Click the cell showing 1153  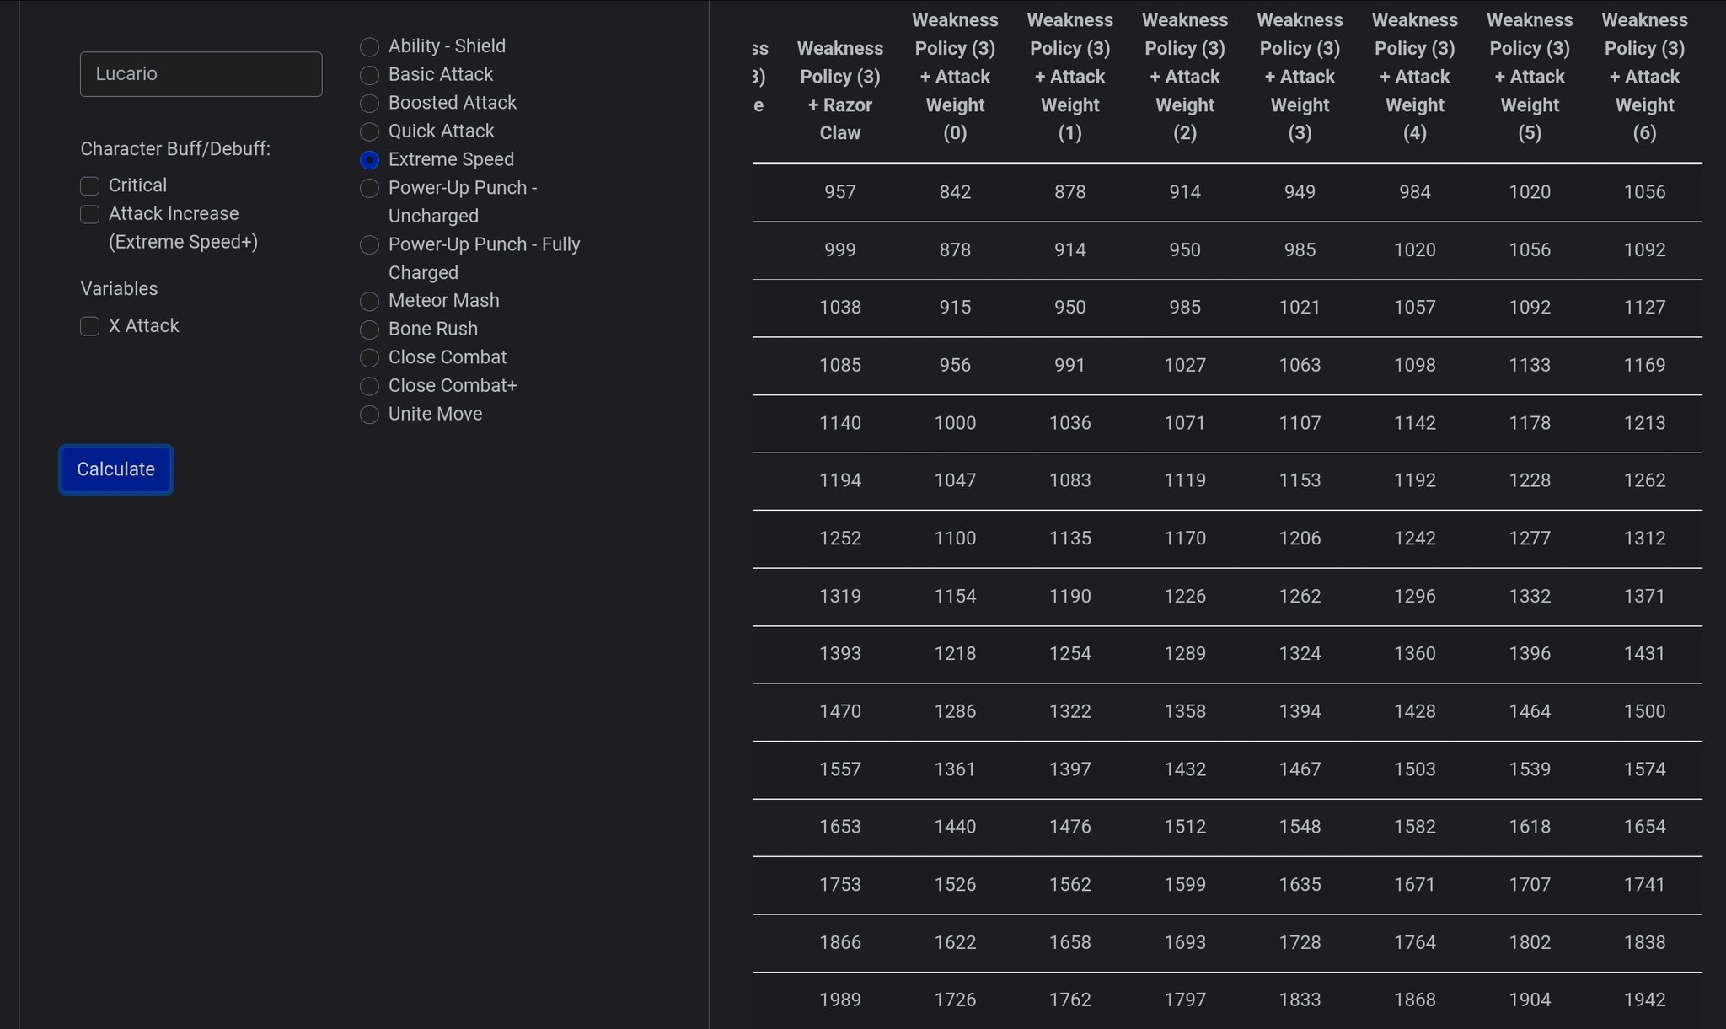1300,480
